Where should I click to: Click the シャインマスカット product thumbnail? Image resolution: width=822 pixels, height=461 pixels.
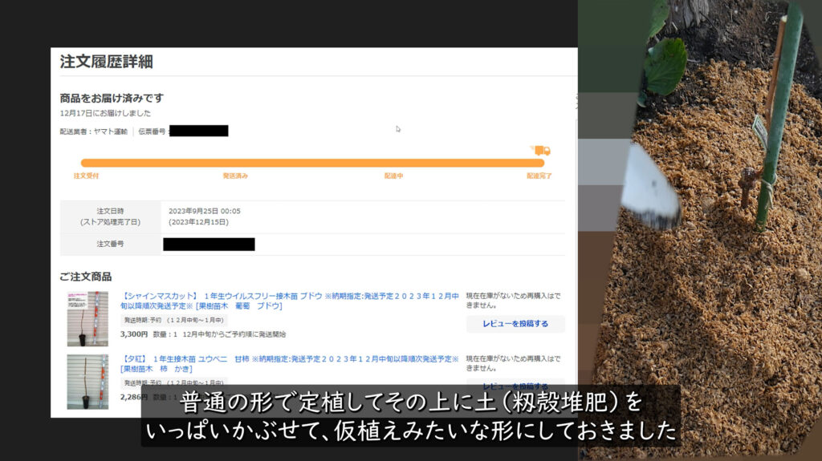(x=87, y=318)
